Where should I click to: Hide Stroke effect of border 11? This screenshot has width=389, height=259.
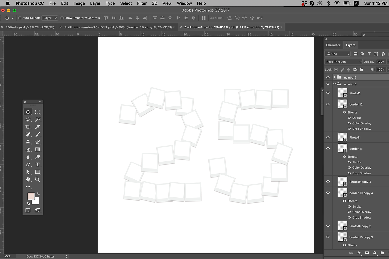[349, 162]
